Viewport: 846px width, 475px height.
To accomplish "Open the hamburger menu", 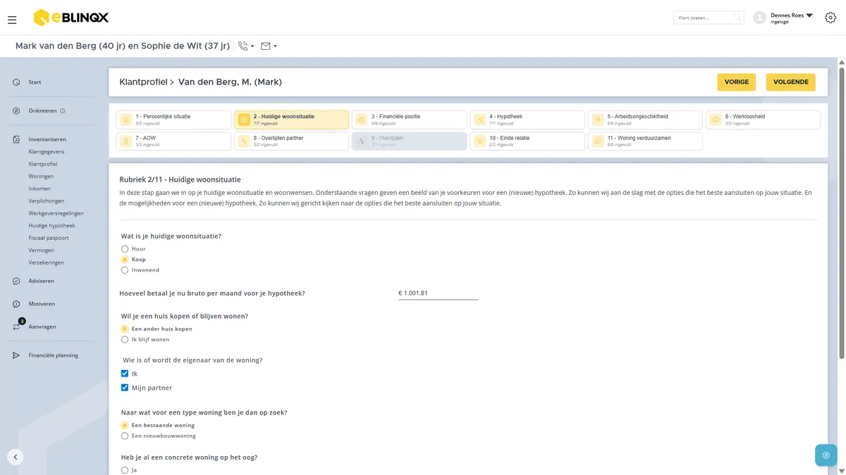I will tap(12, 20).
